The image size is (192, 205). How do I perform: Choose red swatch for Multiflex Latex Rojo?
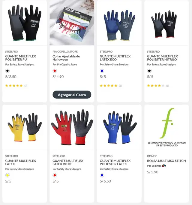(x=55, y=175)
